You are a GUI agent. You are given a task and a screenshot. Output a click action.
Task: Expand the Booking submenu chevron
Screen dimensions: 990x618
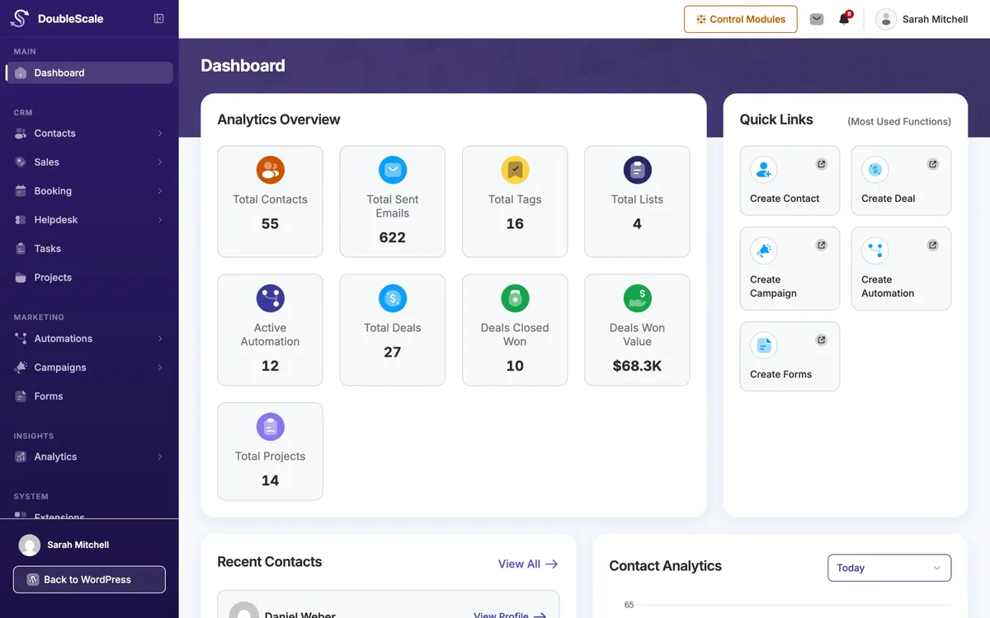point(160,191)
